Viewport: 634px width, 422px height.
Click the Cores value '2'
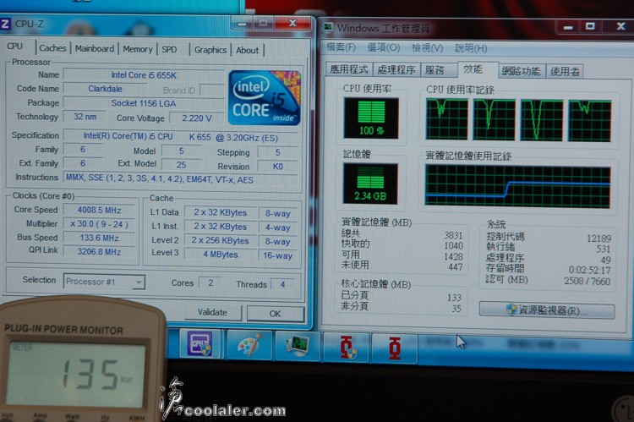pos(210,282)
